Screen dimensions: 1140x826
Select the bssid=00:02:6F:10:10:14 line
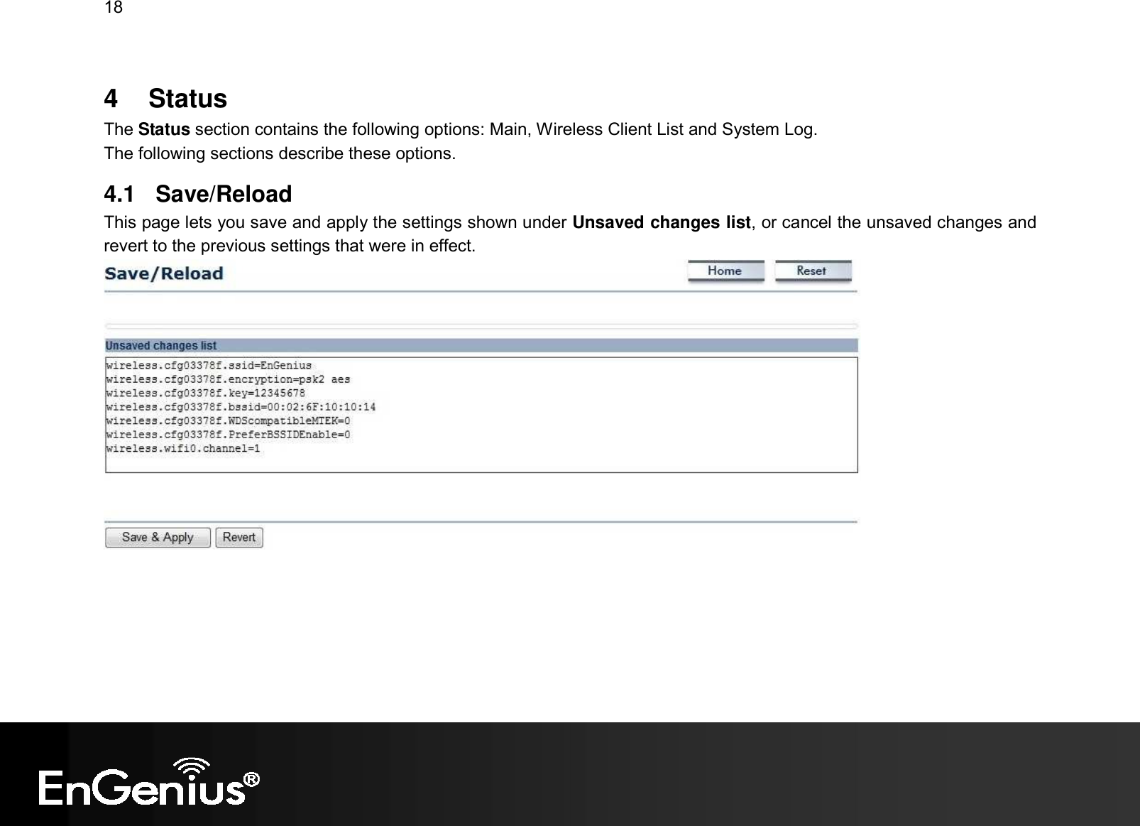coord(241,407)
